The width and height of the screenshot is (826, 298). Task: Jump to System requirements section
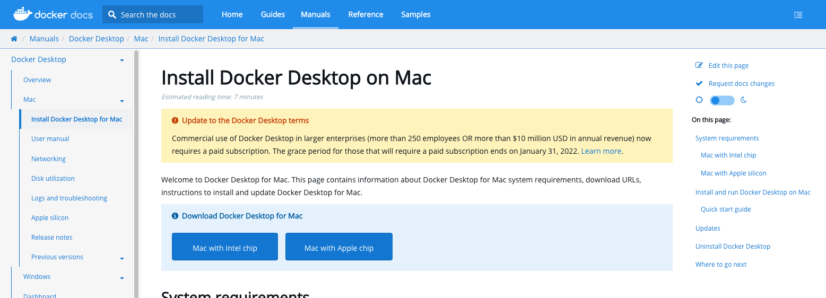tap(727, 138)
